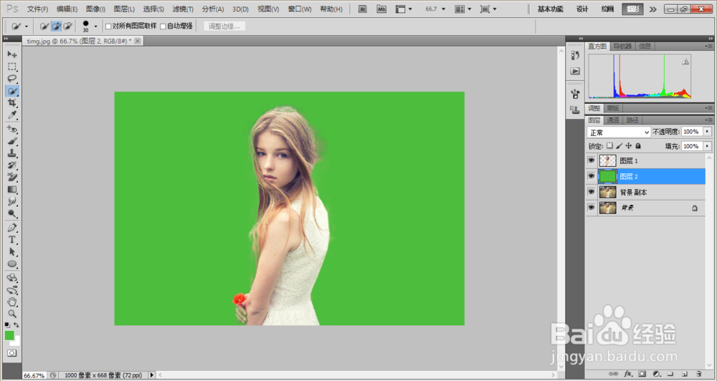Screen dimensions: 717x381
Task: Toggle lock all padlock icon
Action: point(638,145)
